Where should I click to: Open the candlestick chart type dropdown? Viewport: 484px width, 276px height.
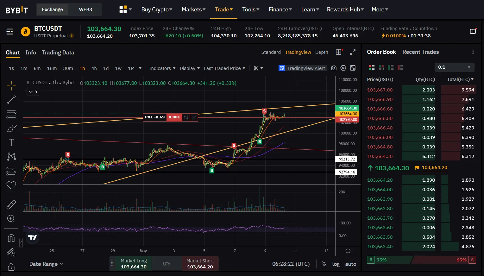258,68
